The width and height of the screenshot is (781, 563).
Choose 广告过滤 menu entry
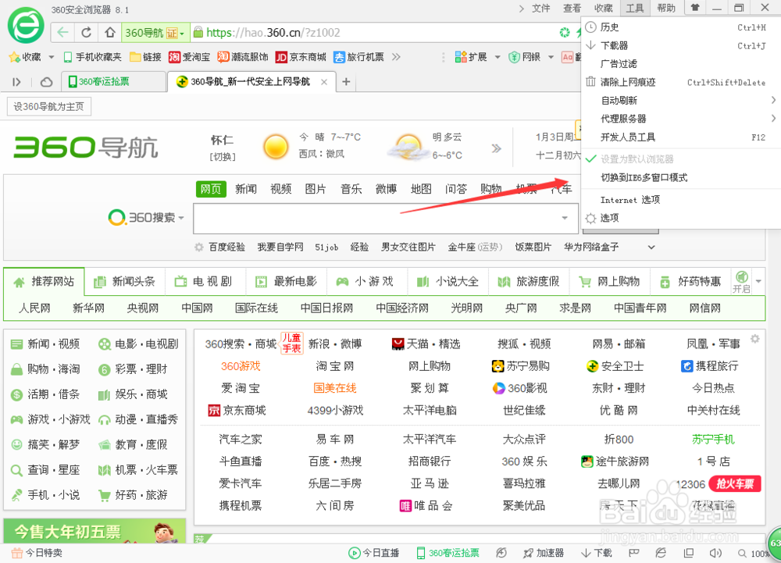click(681, 64)
